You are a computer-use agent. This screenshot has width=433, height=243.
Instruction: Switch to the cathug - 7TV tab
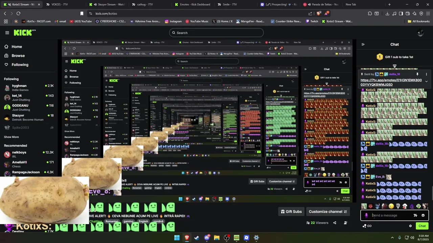[151, 4]
